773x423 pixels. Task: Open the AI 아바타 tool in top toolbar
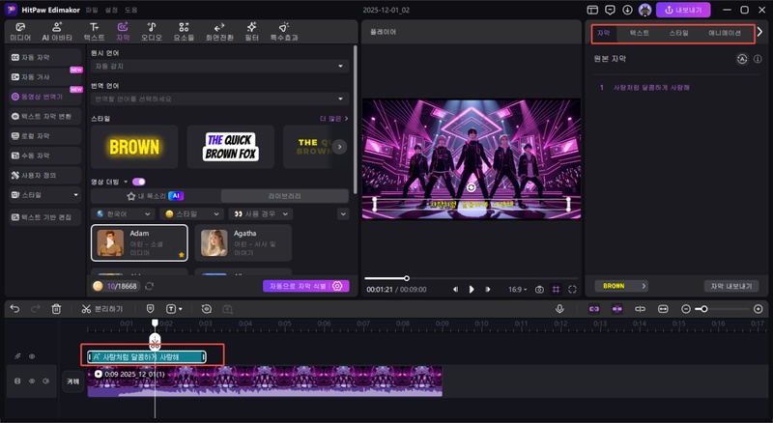(x=55, y=31)
